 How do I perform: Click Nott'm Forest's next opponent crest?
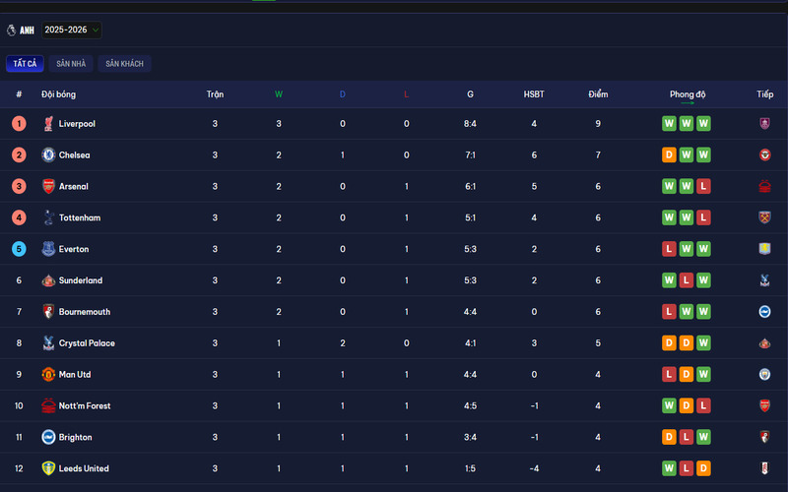point(764,405)
